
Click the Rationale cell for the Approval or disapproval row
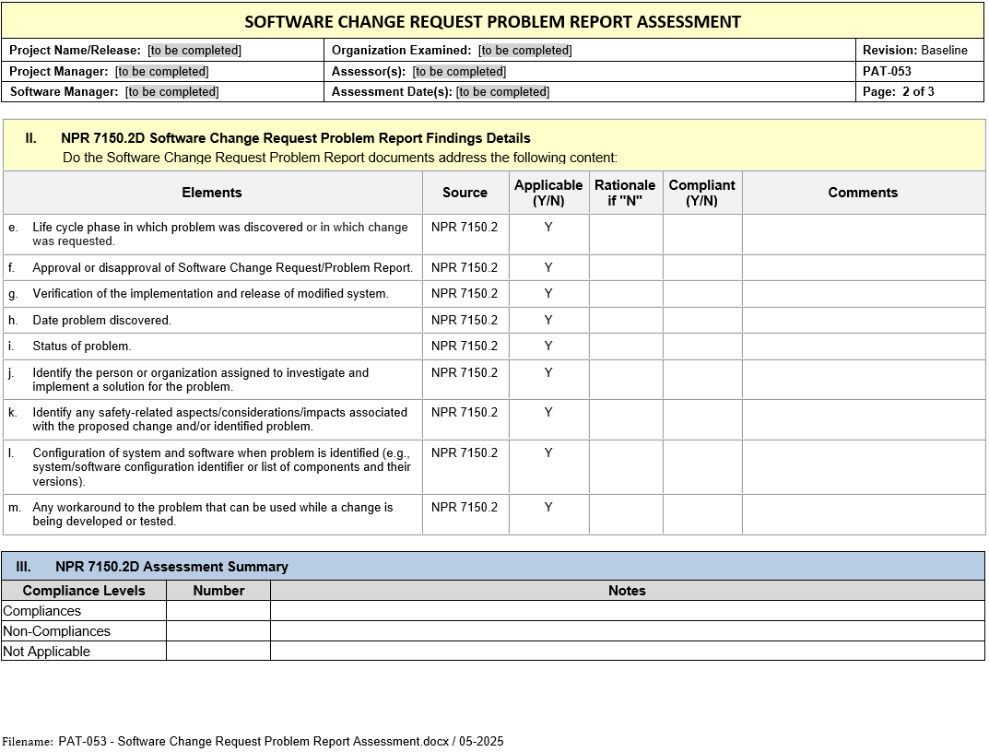(x=625, y=268)
